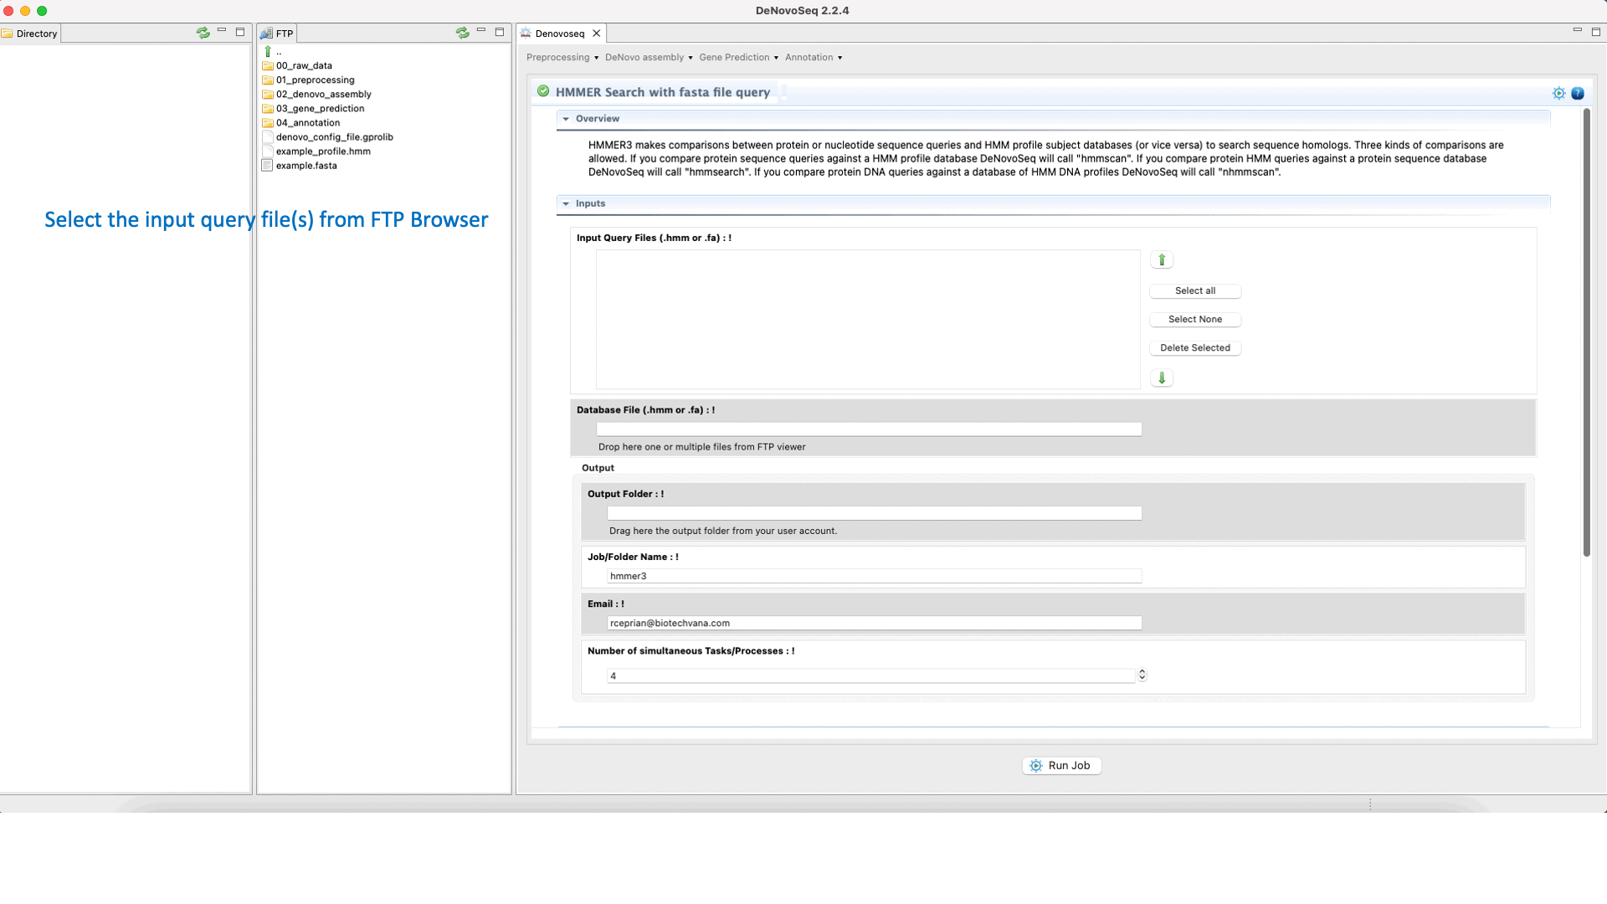Collapse the Overview section

click(567, 119)
